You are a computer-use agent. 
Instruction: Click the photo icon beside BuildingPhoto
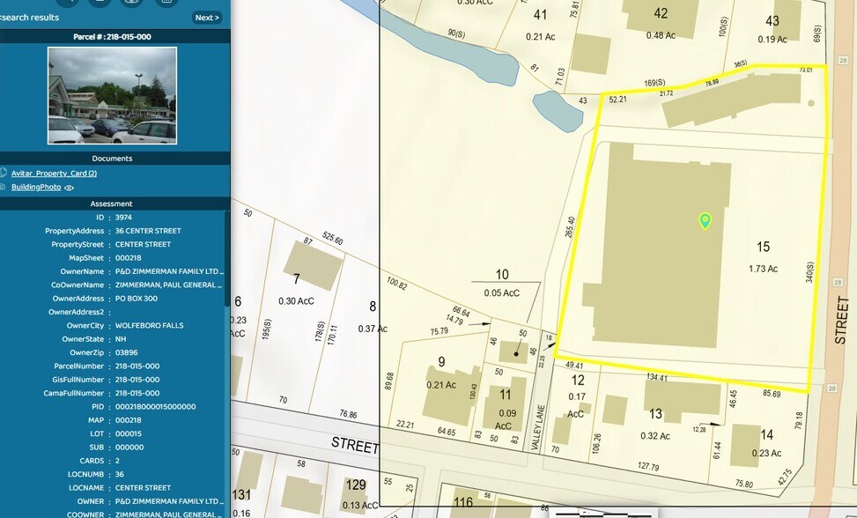pos(4,187)
